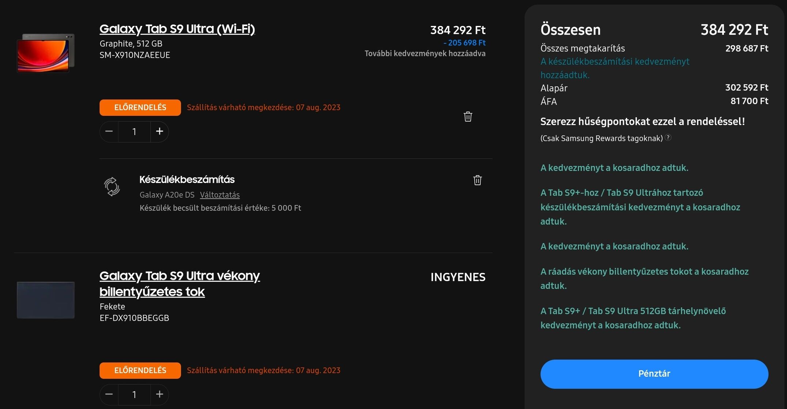Click the 512GB tárhelynövelő kedvezmény message
Viewport: 787px width, 409px height.
click(x=633, y=318)
